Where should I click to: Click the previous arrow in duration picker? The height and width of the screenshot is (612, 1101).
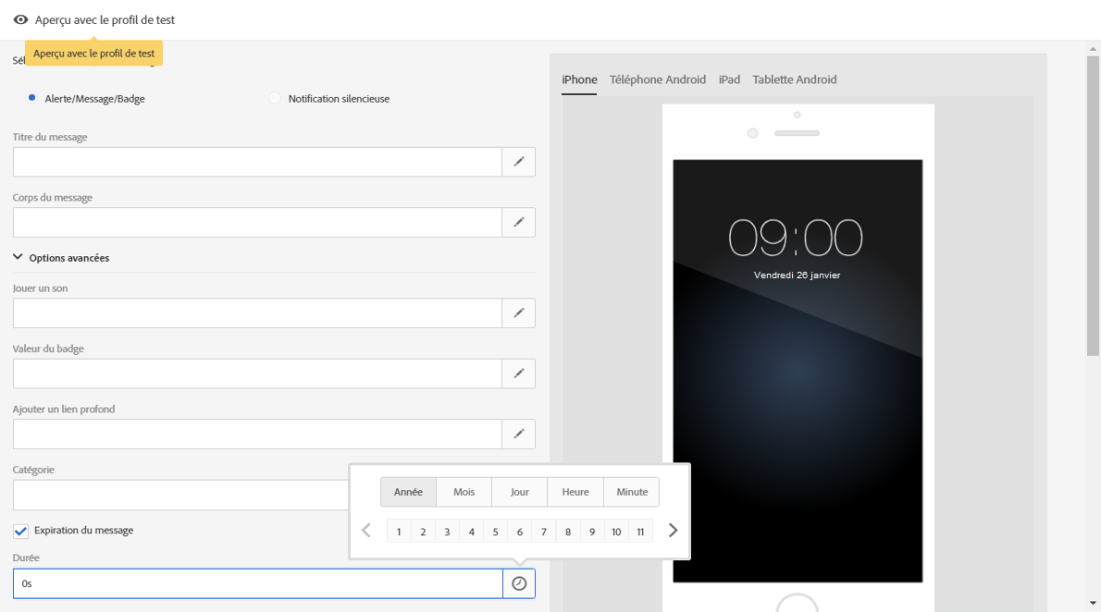(365, 531)
